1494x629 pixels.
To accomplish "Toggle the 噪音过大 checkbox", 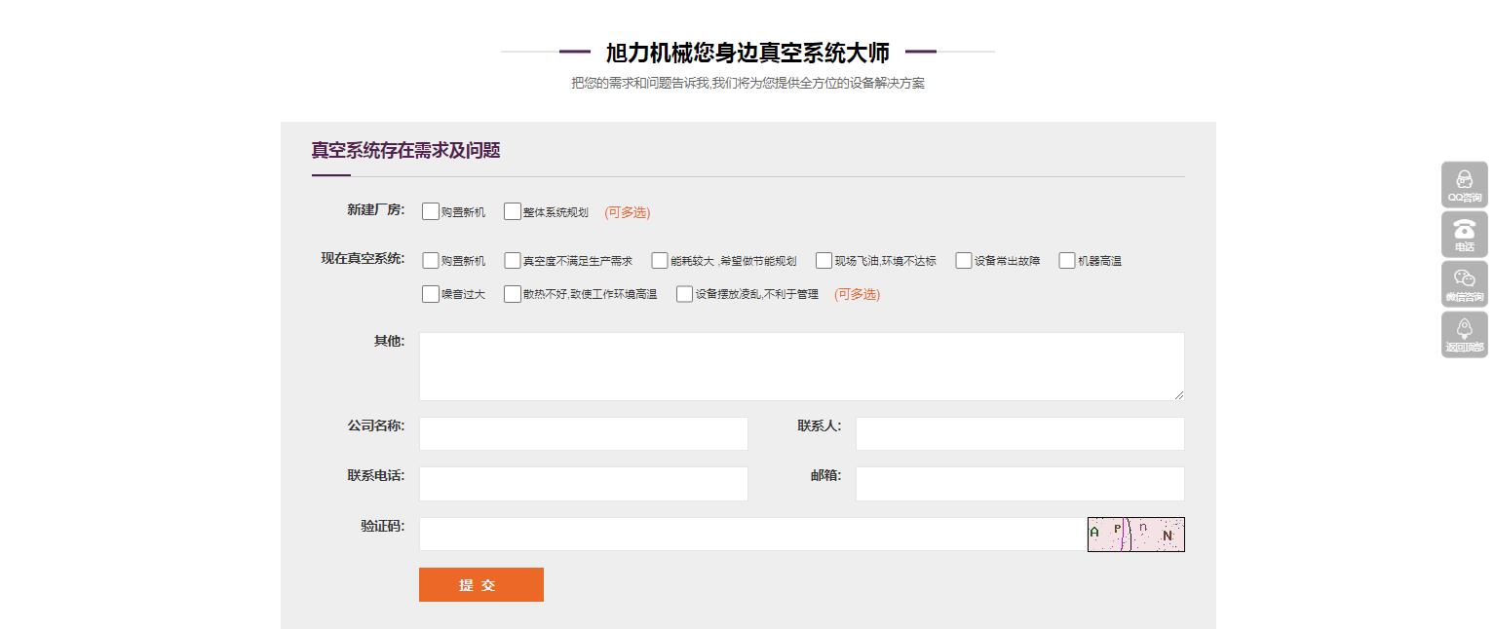I will (431, 294).
